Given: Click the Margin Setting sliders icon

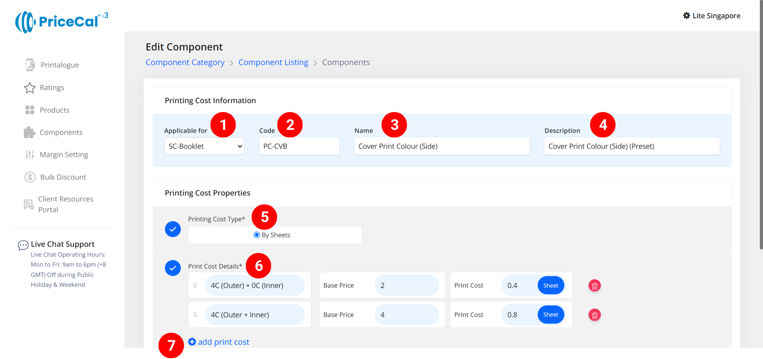Looking at the screenshot, I should pyautogui.click(x=30, y=155).
